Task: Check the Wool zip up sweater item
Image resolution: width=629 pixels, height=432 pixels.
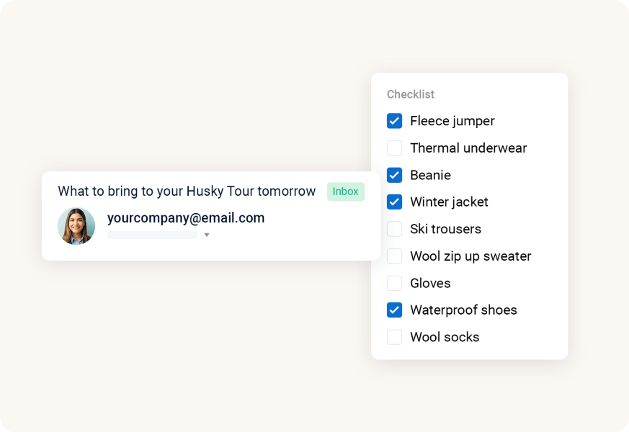Action: 394,256
